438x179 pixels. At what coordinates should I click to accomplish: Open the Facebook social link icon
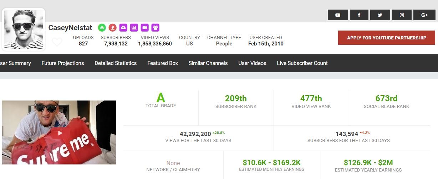tap(359, 15)
